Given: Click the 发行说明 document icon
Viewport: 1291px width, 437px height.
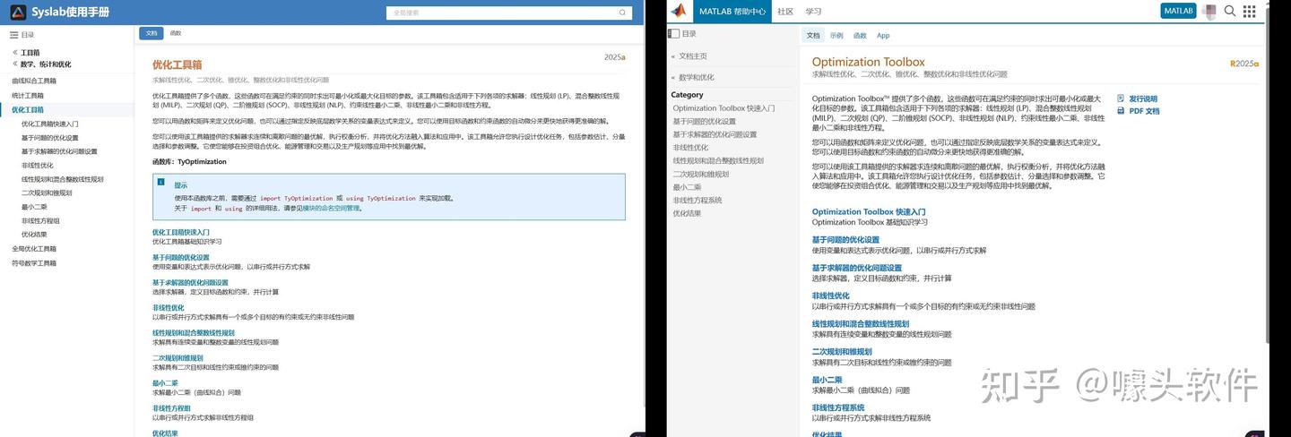Looking at the screenshot, I should pyautogui.click(x=1121, y=99).
